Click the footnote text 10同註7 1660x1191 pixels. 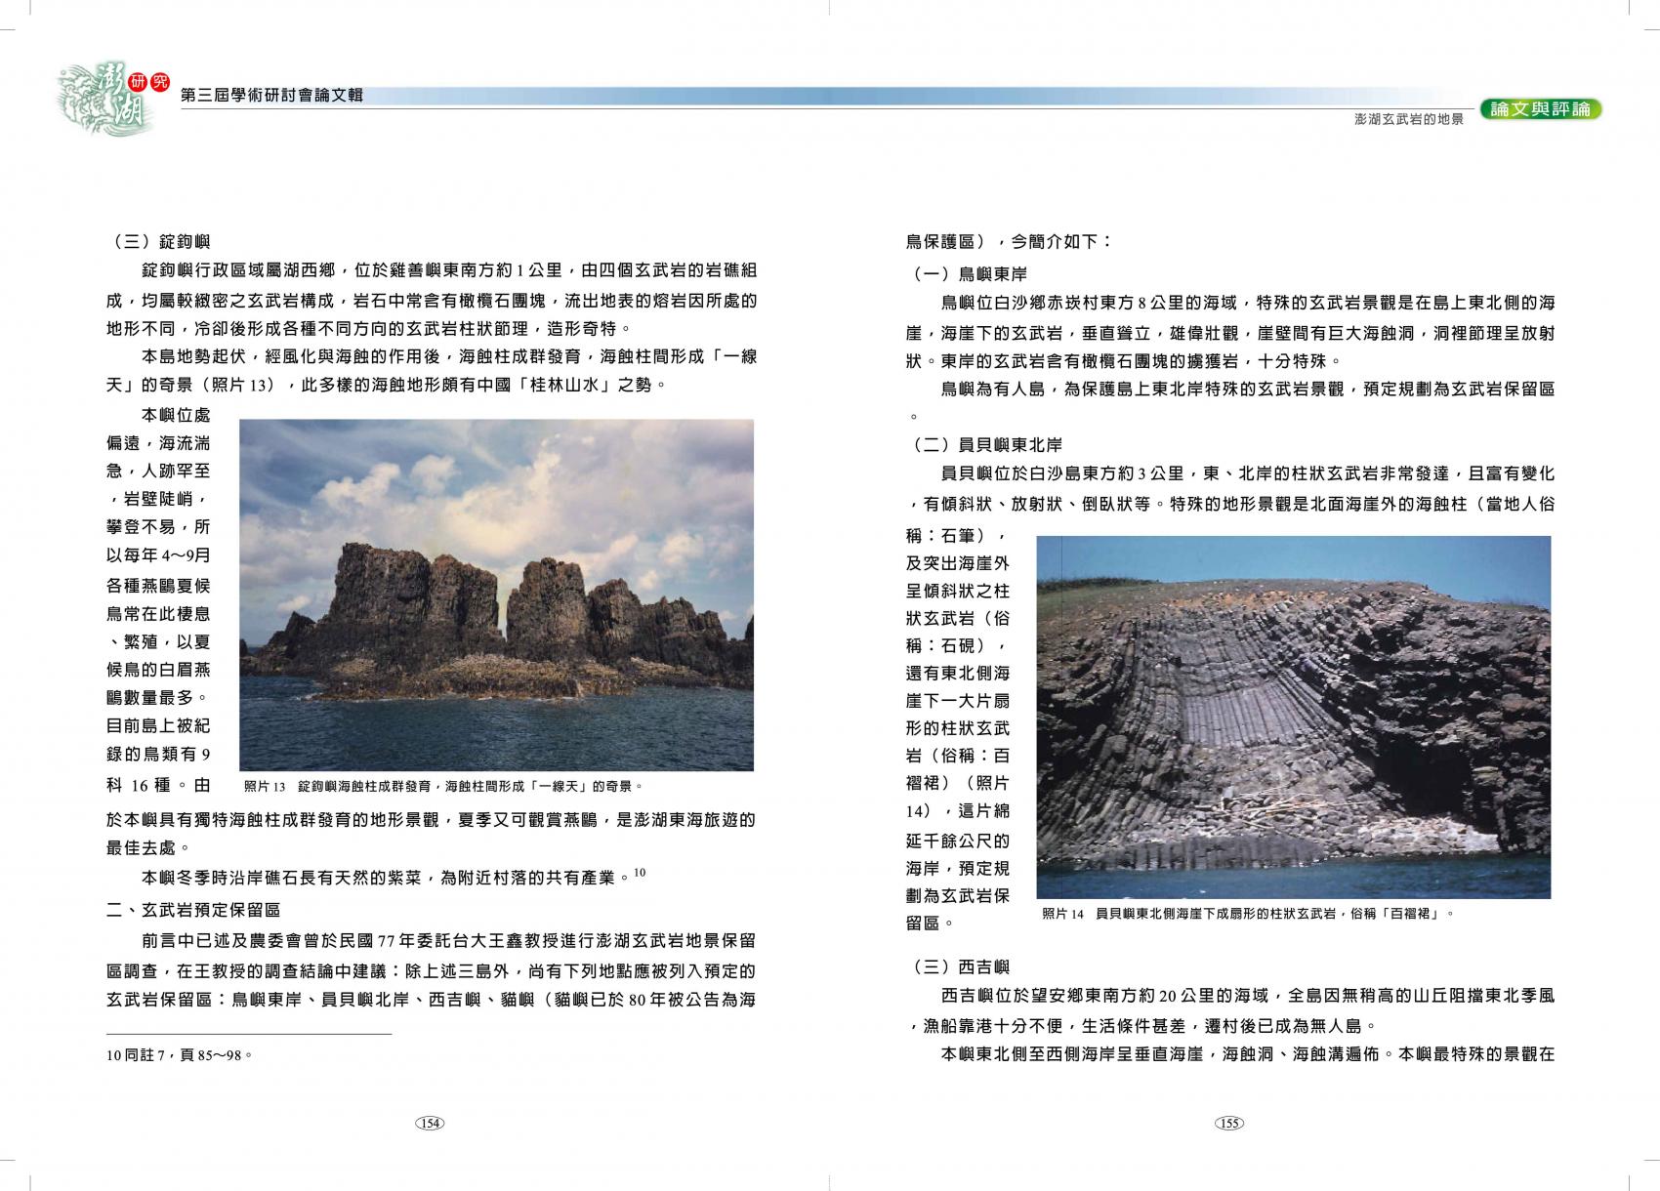[x=181, y=1054]
